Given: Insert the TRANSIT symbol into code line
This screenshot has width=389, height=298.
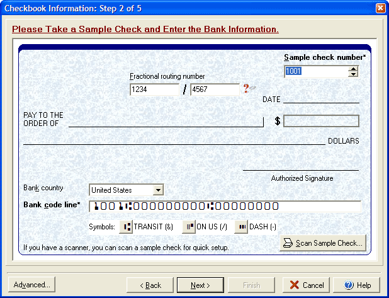Looking at the screenshot, I should coord(126,227).
